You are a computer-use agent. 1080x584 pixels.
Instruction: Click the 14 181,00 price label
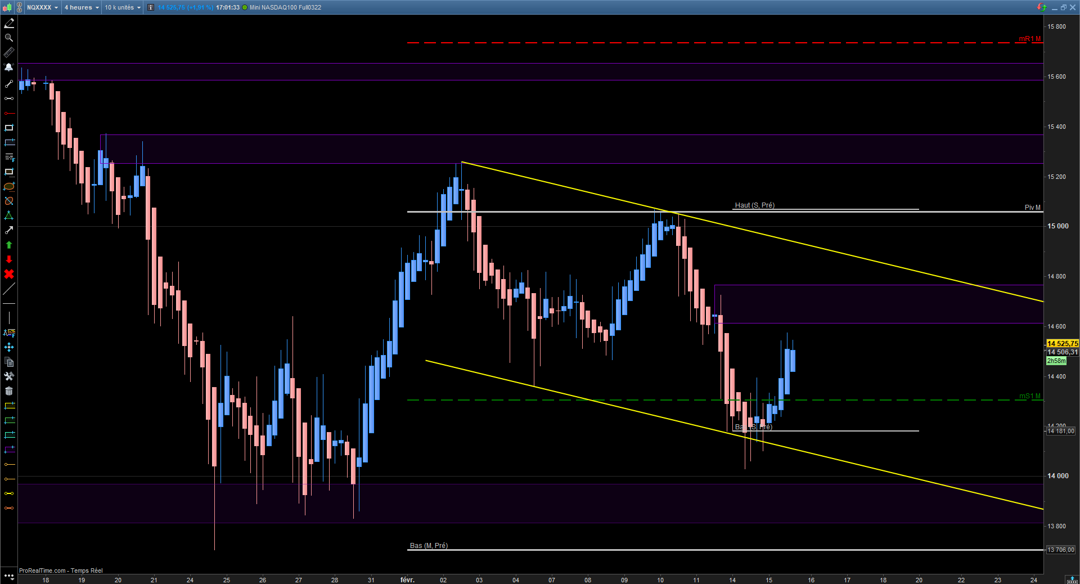(x=1061, y=431)
